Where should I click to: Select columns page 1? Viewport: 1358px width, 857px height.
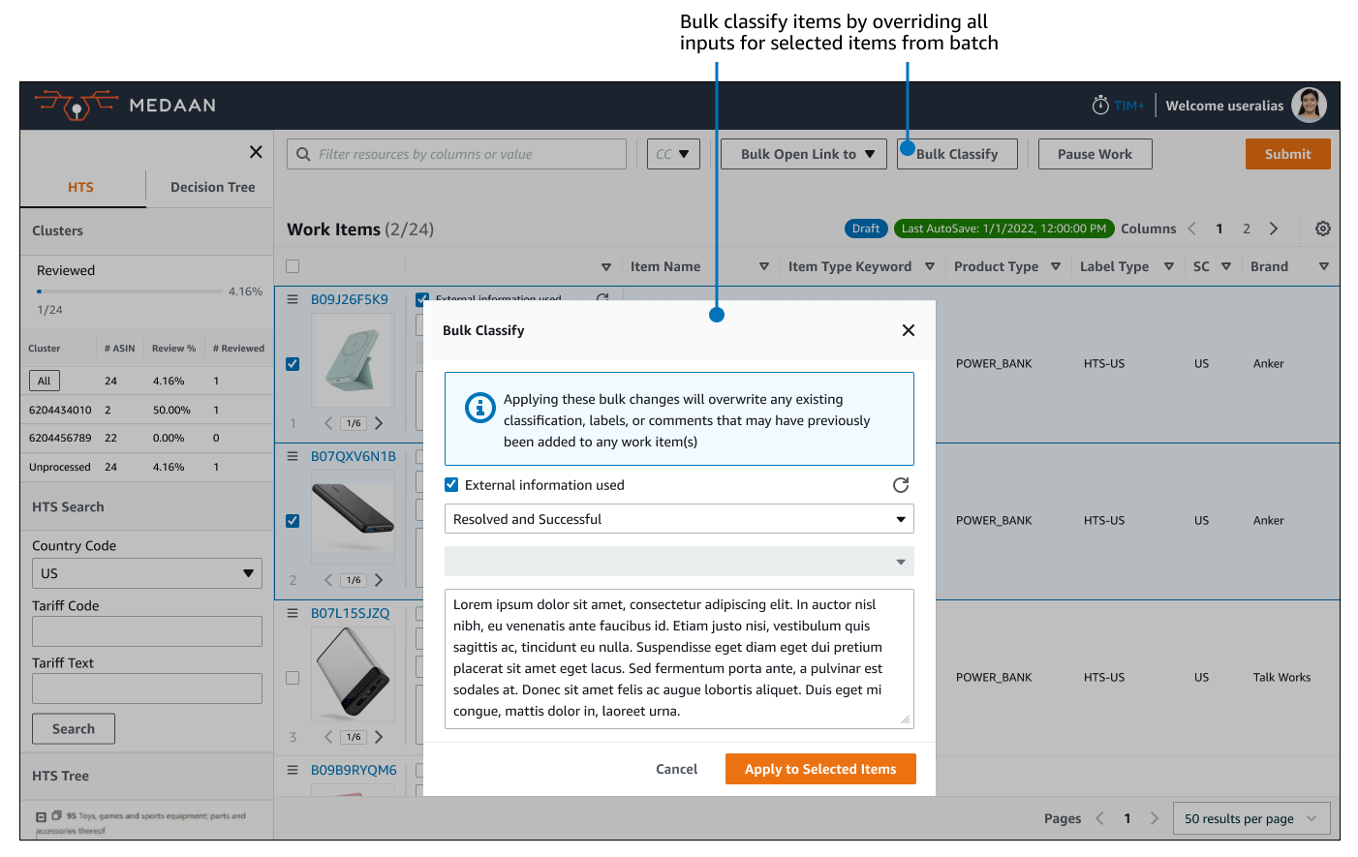pyautogui.click(x=1219, y=229)
